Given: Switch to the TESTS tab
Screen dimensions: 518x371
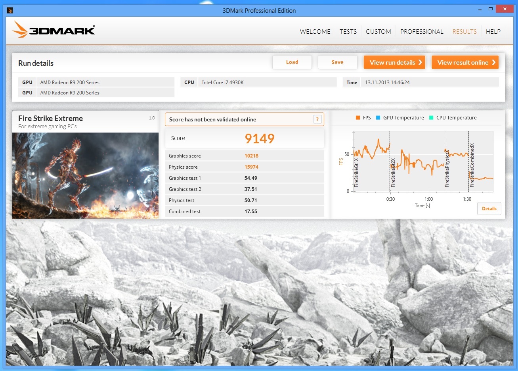Looking at the screenshot, I should point(348,32).
